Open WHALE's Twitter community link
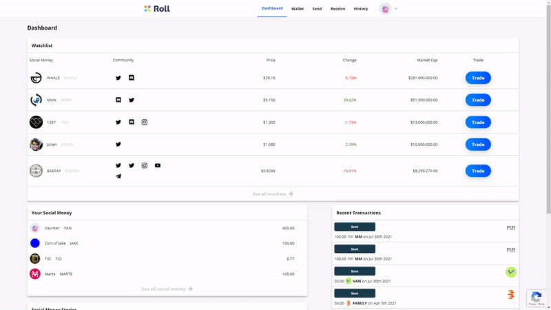This screenshot has height=310, width=551. pyautogui.click(x=118, y=78)
